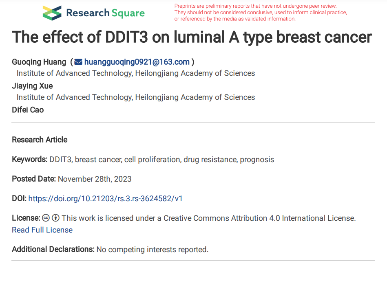Click the Research Square logo icon
The height and width of the screenshot is (281, 387).
point(52,13)
